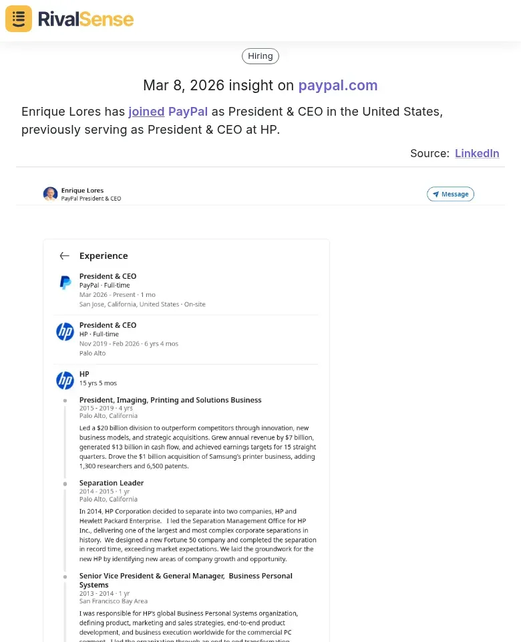Screen dimensions: 521x642
Task: Click the paper plane icon inside Message button
Action: click(436, 193)
